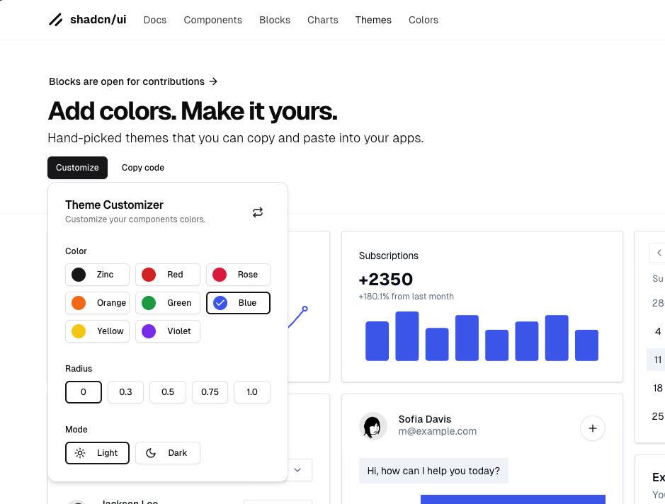Click the theme randomize icon in Theme Customizer
The height and width of the screenshot is (504, 665).
pyautogui.click(x=257, y=212)
